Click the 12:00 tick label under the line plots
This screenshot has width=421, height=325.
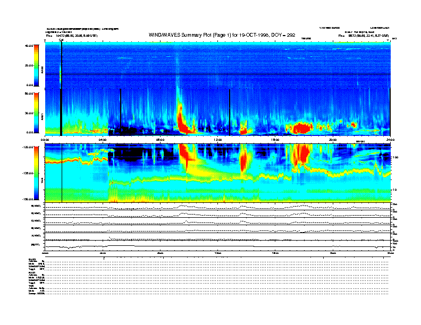(x=217, y=253)
